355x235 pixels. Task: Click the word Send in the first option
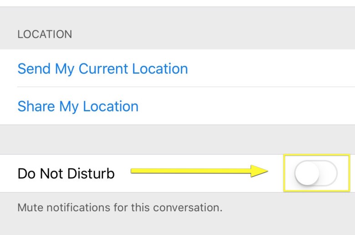pos(34,69)
